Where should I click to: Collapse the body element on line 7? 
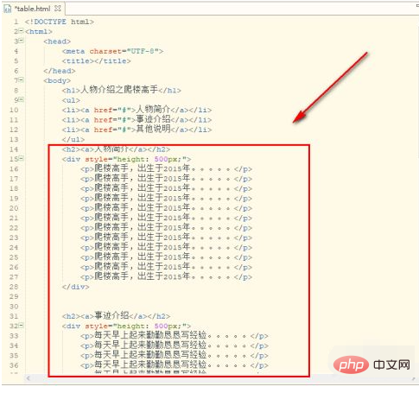click(21, 80)
